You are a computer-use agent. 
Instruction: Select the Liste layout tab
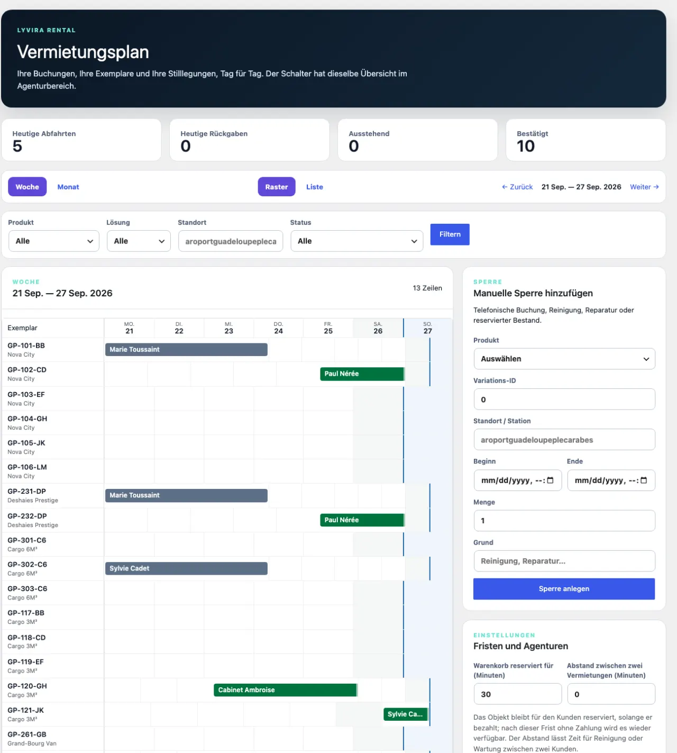315,187
